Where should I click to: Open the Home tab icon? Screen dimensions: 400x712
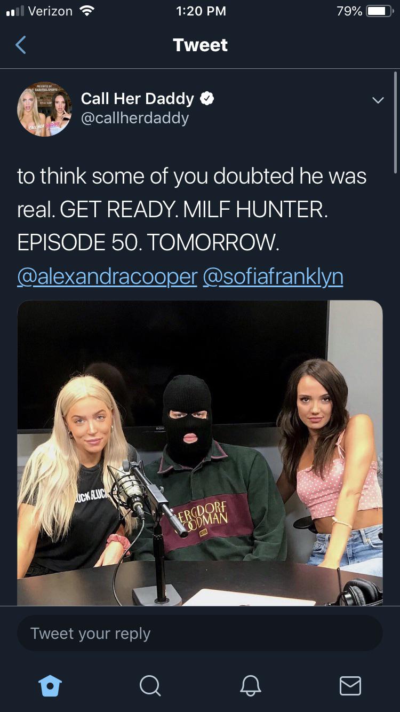[x=50, y=685]
